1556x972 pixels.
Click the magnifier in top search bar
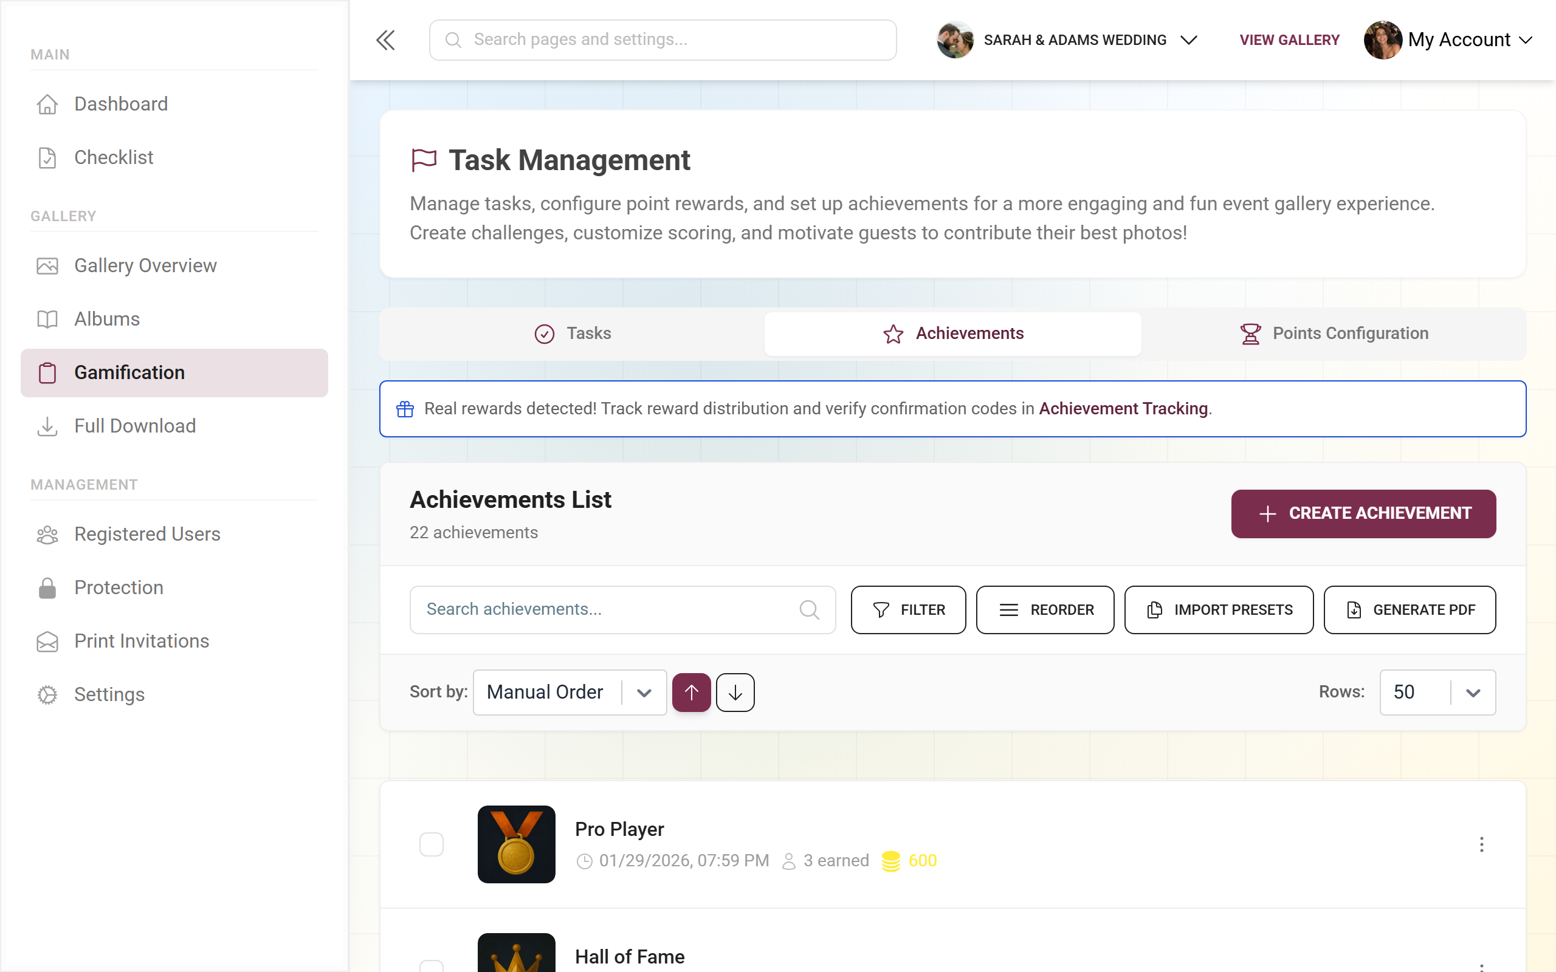[x=453, y=40]
